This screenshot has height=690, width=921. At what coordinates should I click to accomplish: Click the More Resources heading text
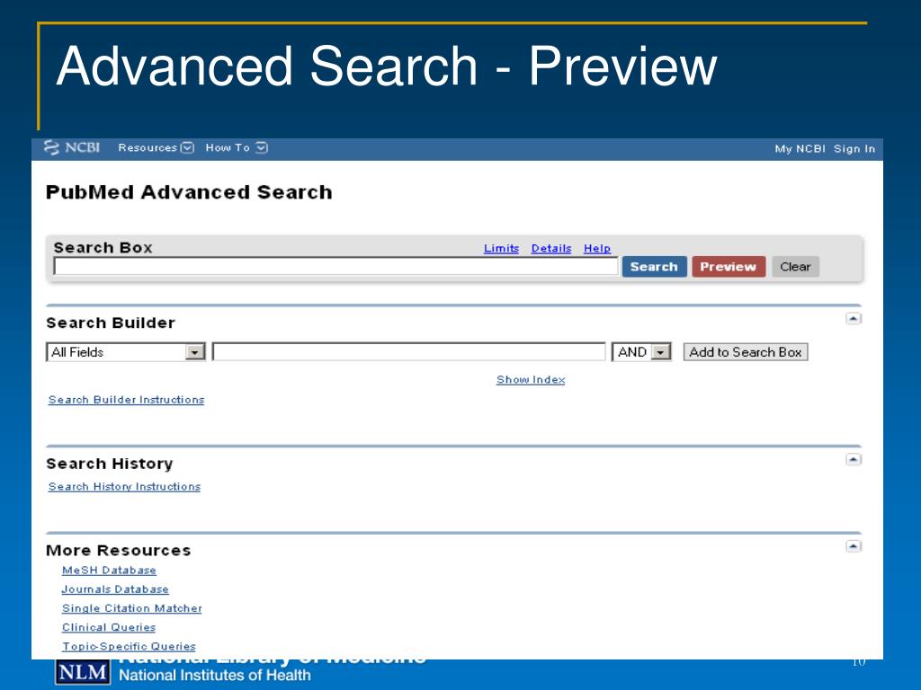tap(118, 551)
